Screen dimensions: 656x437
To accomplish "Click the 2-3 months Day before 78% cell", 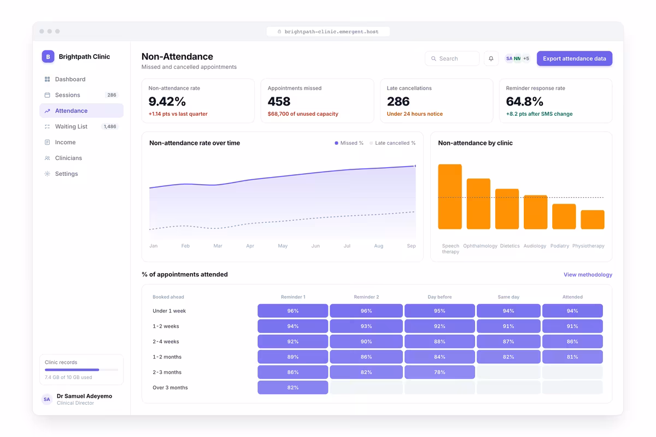I will point(440,372).
